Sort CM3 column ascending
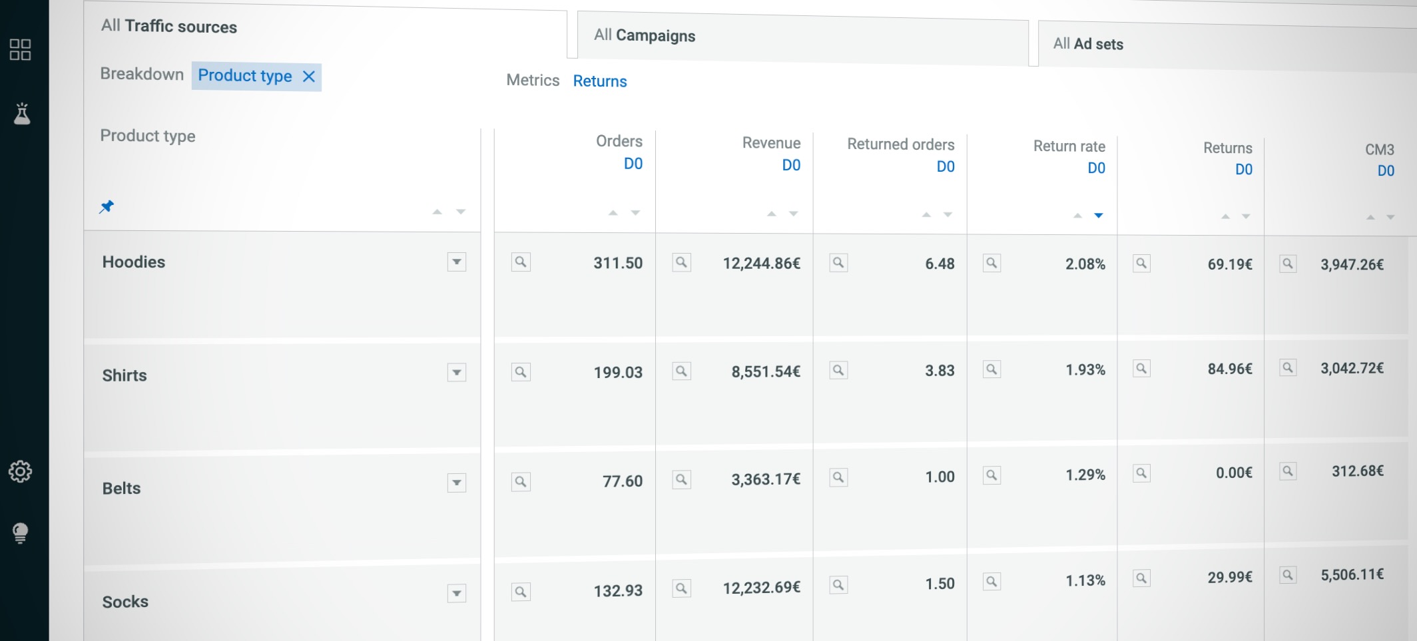Image resolution: width=1417 pixels, height=641 pixels. click(1370, 217)
